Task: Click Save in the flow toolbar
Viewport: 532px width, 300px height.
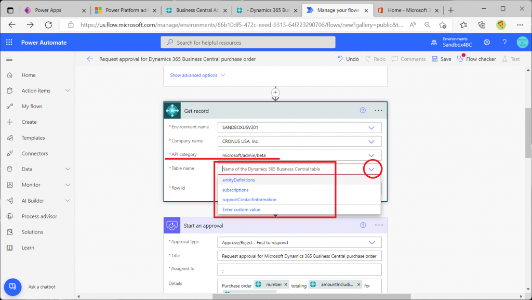Action: [x=442, y=59]
